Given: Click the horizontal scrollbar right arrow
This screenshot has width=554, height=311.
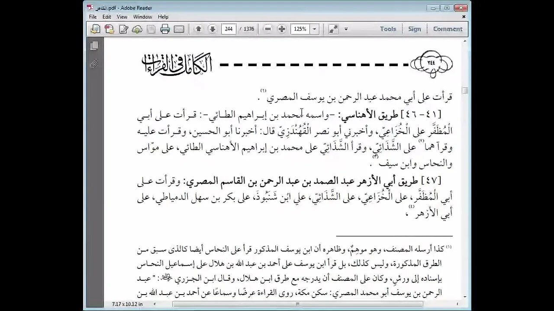Looking at the screenshot, I should 458,304.
